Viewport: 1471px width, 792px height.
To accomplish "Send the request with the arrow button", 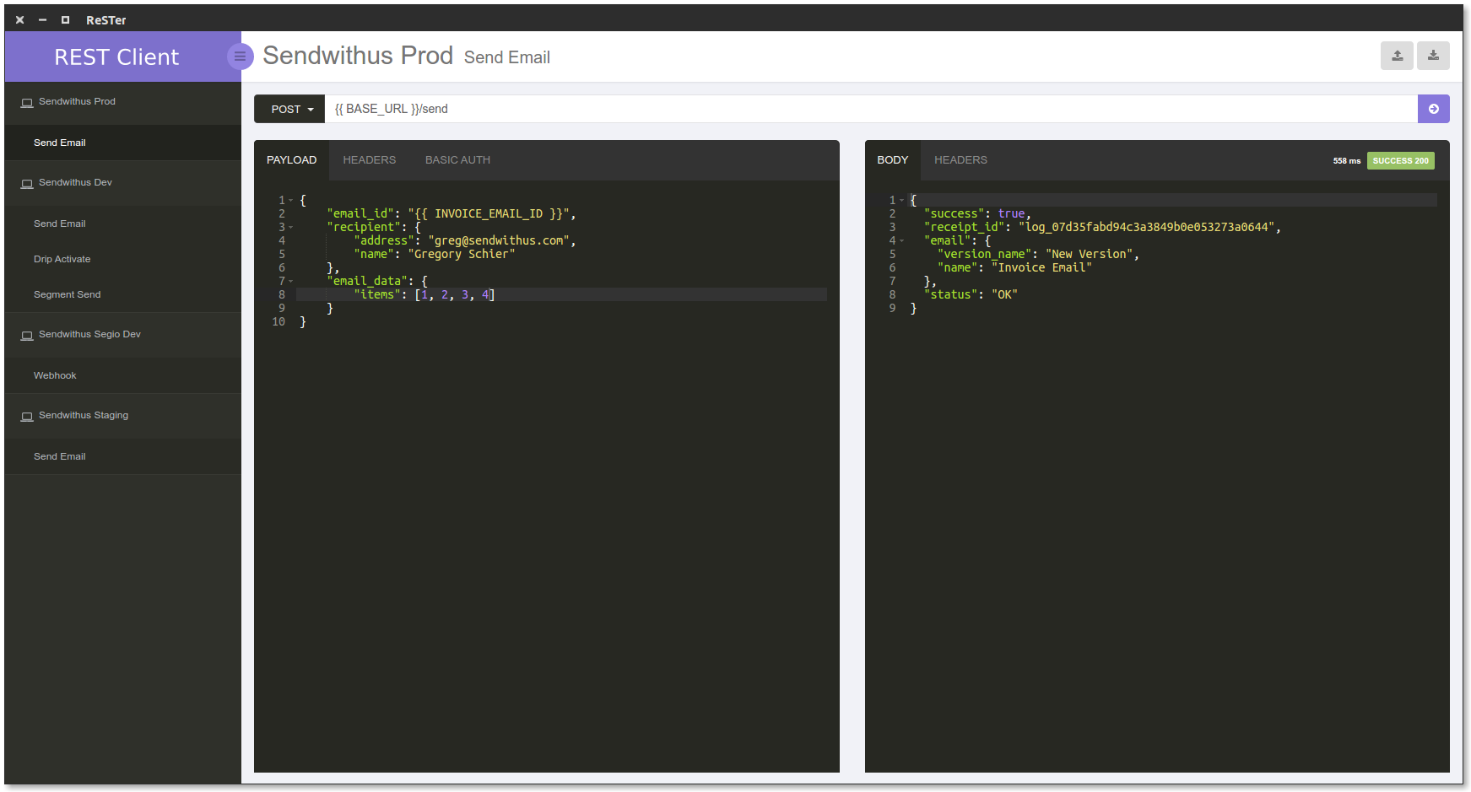I will pyautogui.click(x=1433, y=109).
